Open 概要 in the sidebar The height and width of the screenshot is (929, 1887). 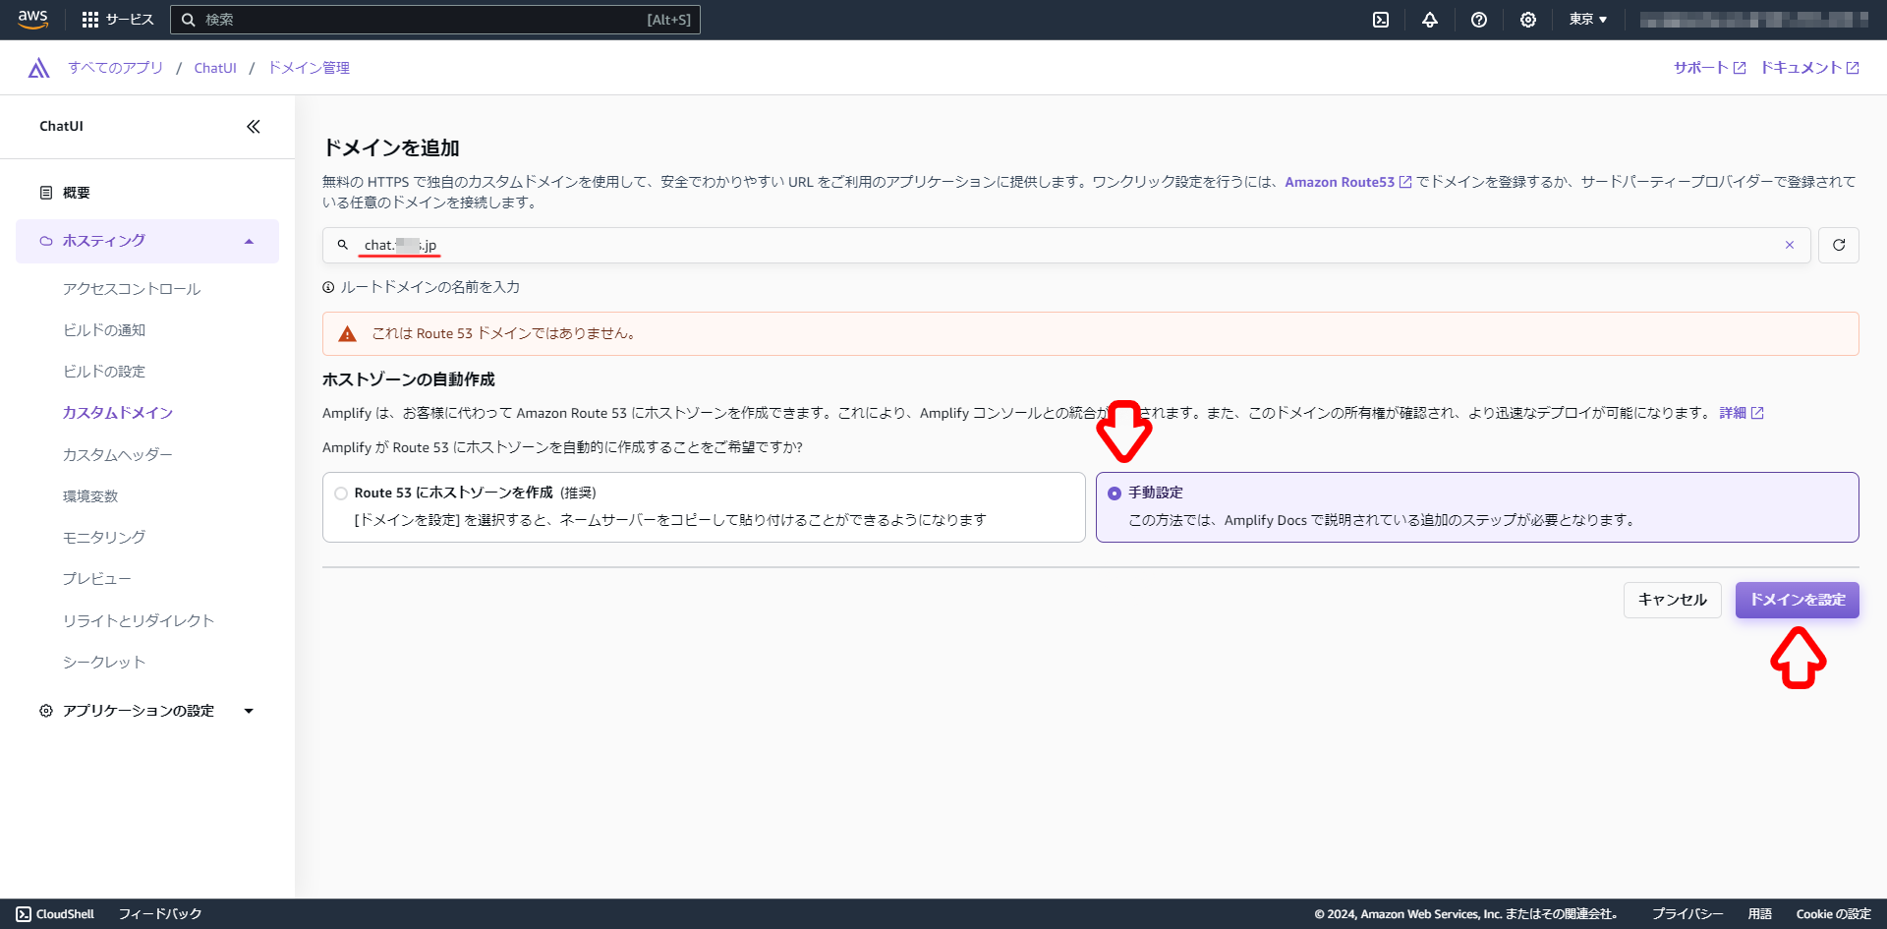click(x=77, y=193)
